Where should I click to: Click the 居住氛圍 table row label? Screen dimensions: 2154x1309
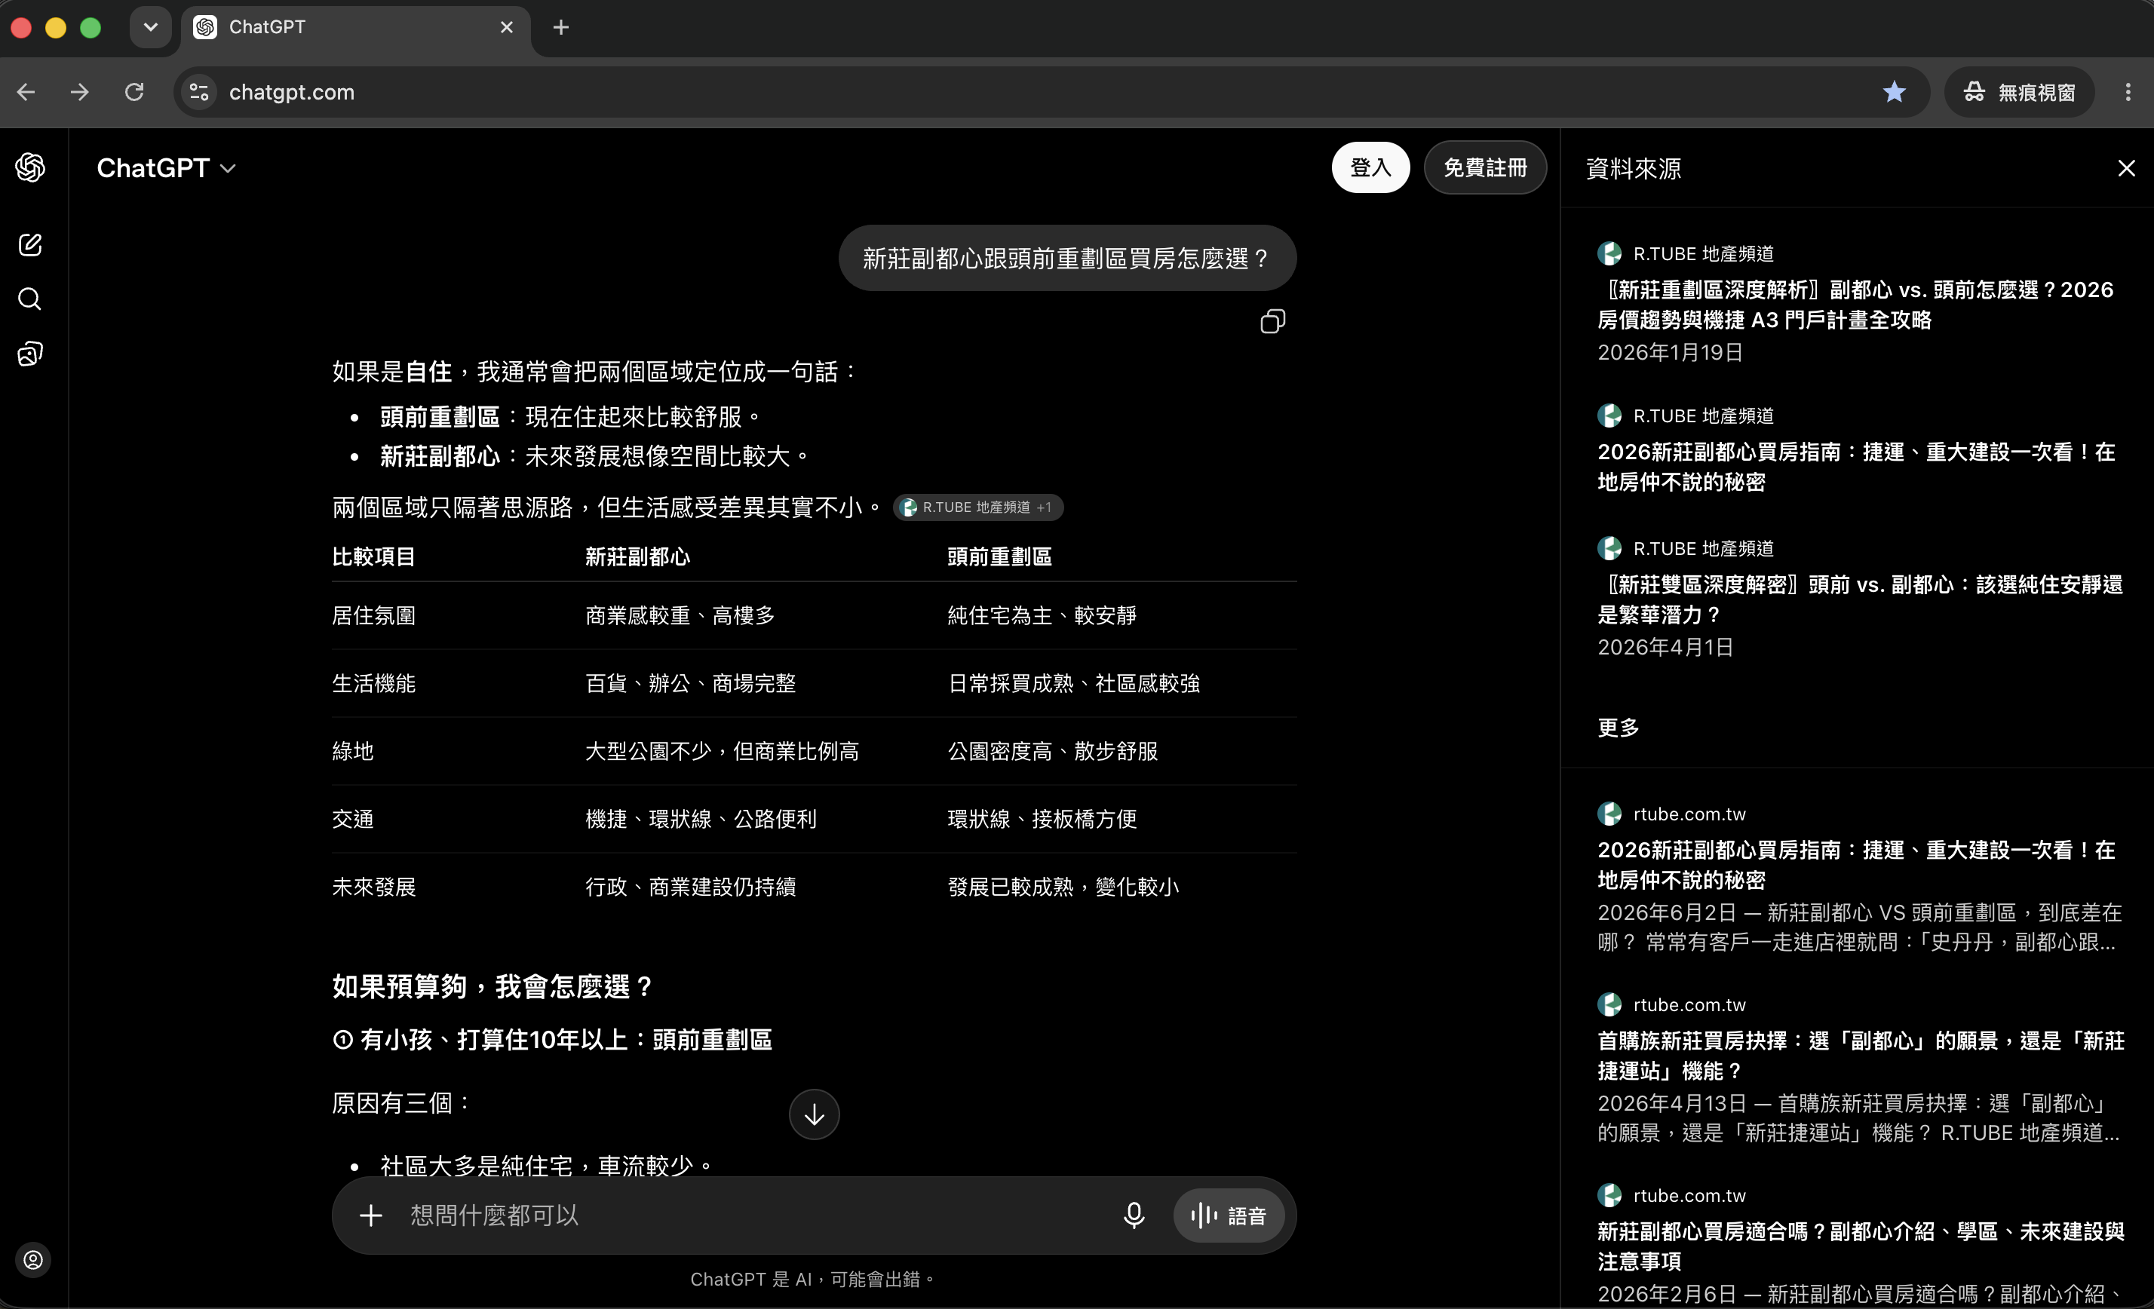[373, 615]
